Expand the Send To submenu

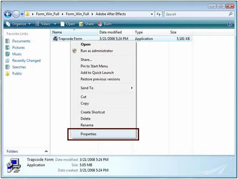click(x=103, y=88)
